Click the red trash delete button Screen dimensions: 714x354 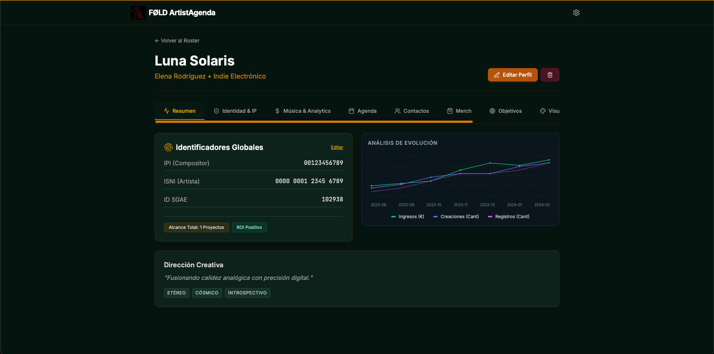tap(550, 75)
